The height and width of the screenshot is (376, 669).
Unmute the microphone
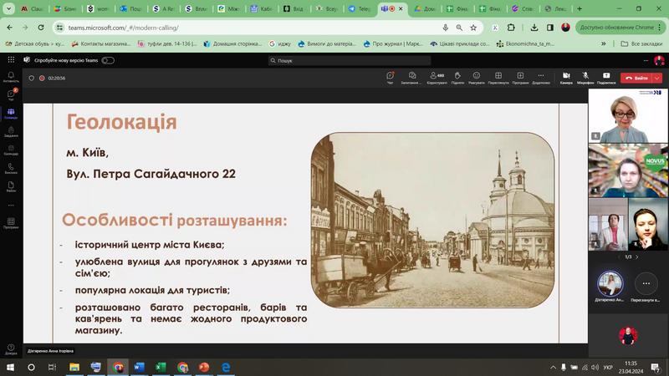[585, 78]
